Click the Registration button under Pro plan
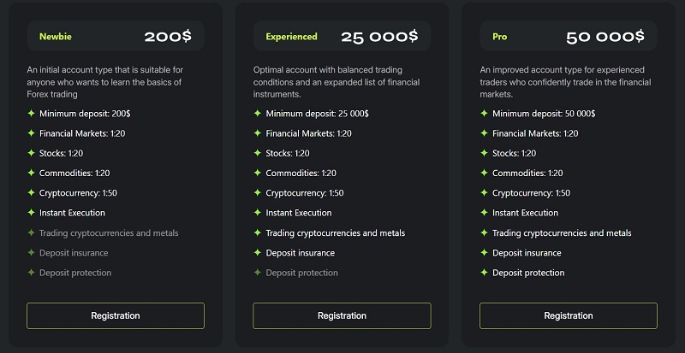The height and width of the screenshot is (353, 685). 569,315
